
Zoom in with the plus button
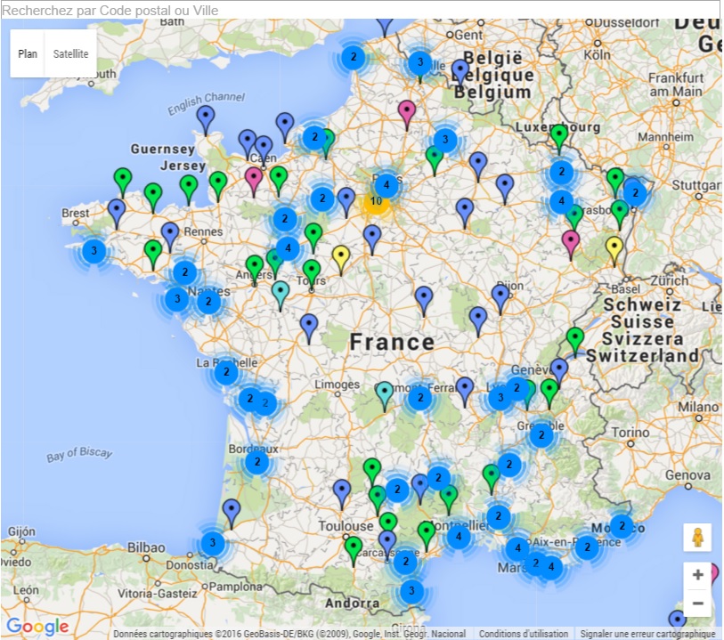point(697,575)
